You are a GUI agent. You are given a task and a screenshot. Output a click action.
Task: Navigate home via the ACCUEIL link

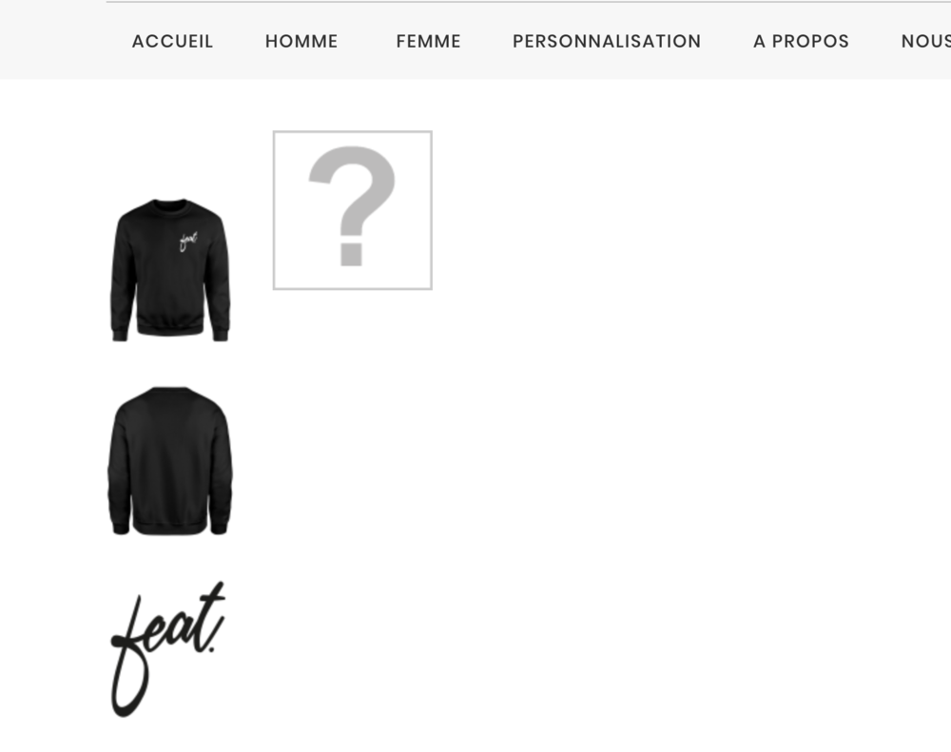[x=172, y=41]
